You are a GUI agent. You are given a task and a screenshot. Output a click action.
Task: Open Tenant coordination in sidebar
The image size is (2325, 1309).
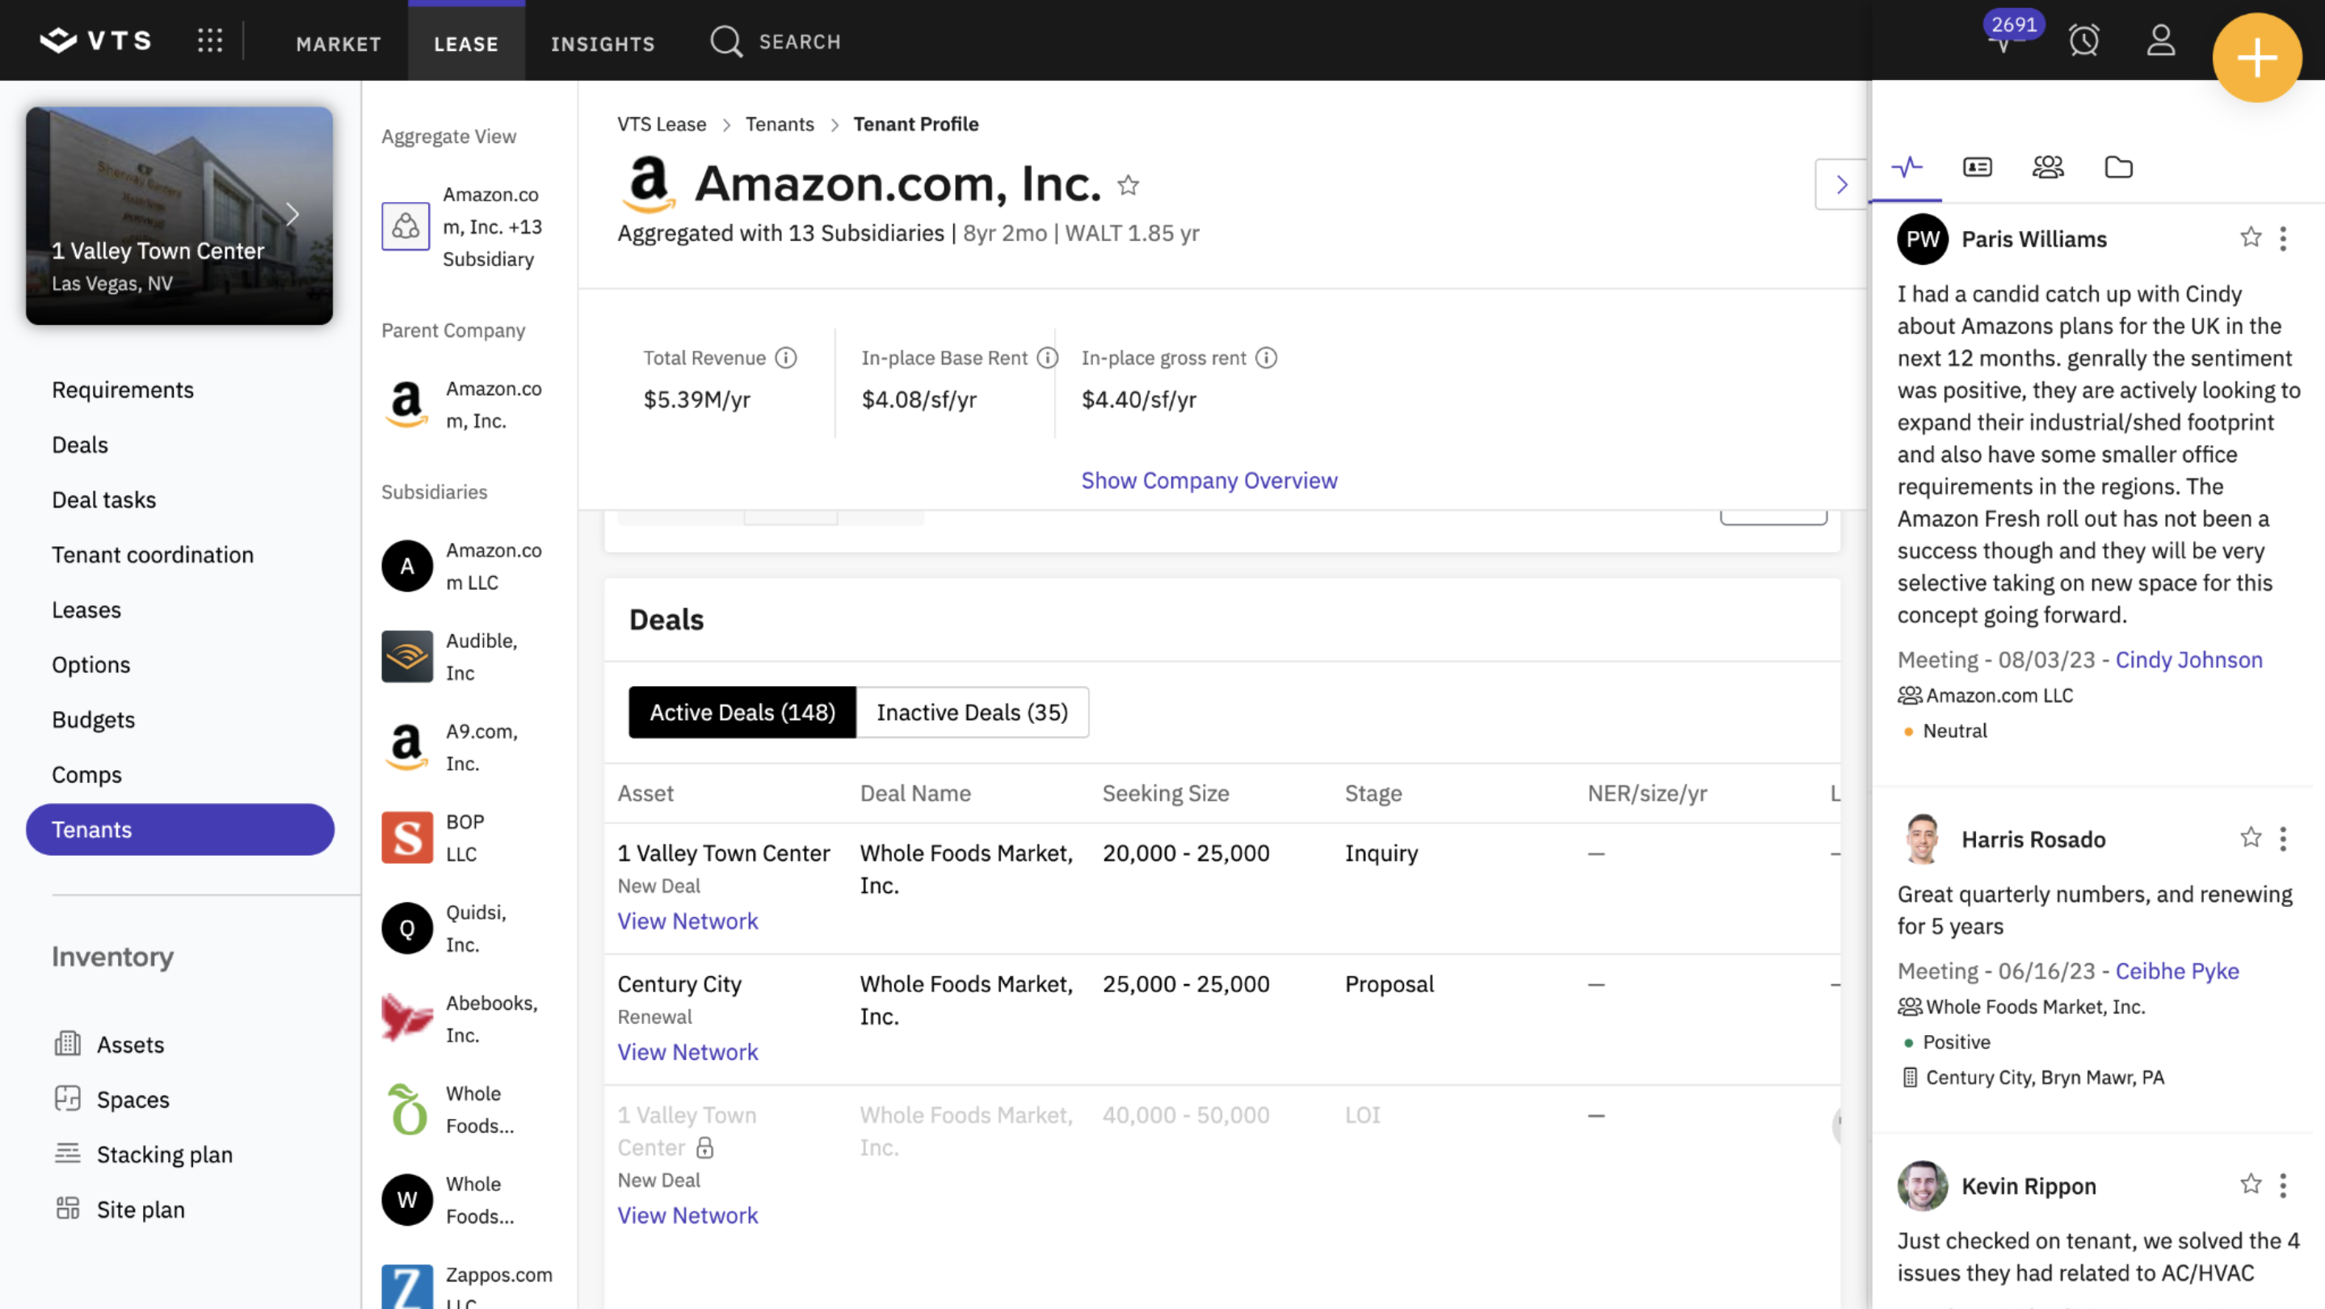(x=153, y=555)
